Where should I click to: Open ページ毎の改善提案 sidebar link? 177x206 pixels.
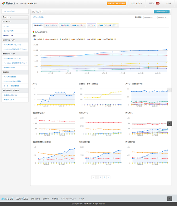tap(10, 77)
